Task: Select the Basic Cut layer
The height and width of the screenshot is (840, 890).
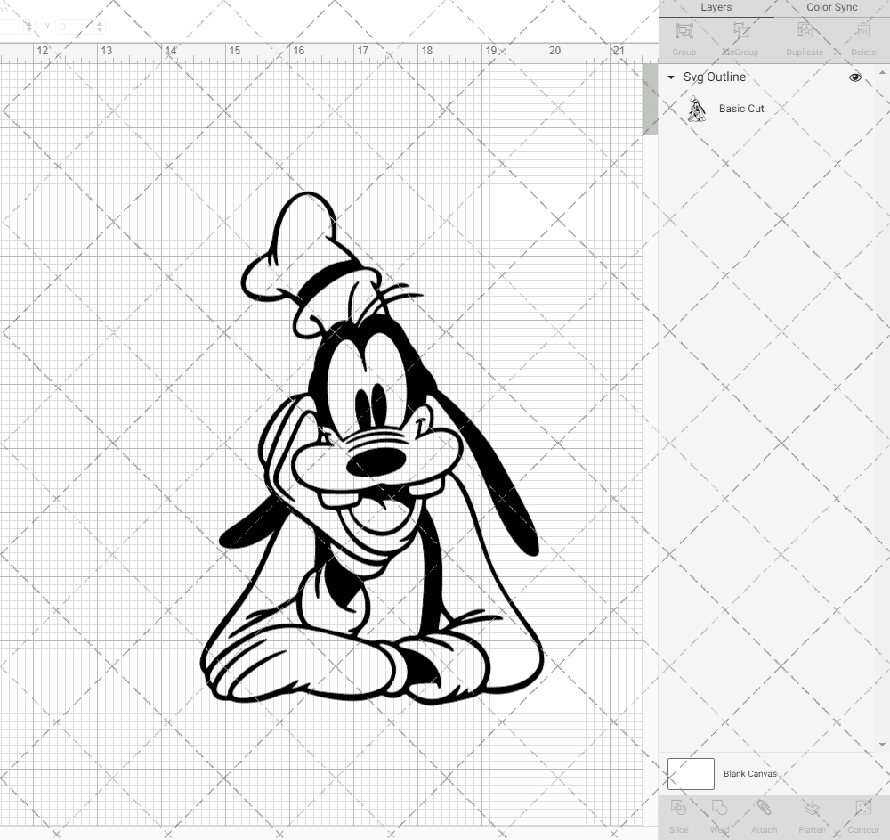Action: coord(742,109)
